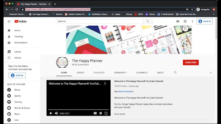Toggle fullscreen on the video player
This screenshot has width=221, height=124.
(x=106, y=113)
